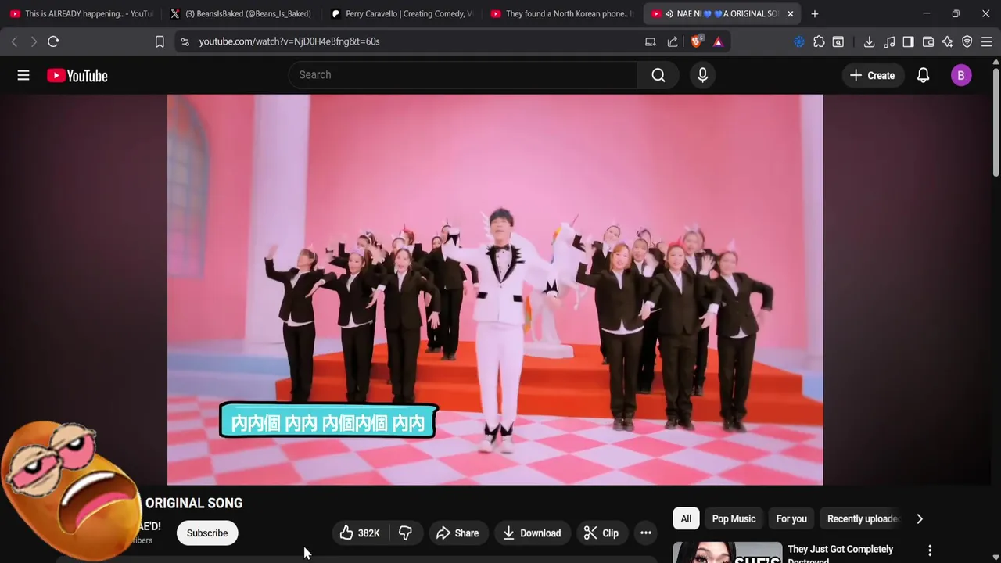The width and height of the screenshot is (1001, 563).
Task: Click the Share button under the video
Action: [x=457, y=533]
